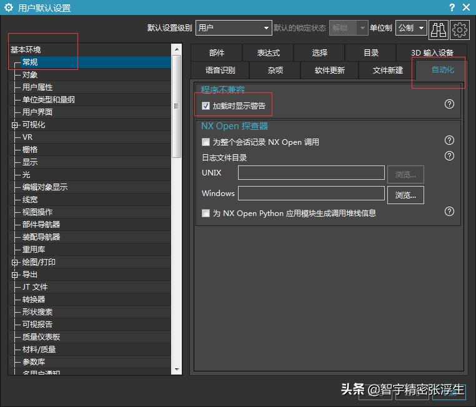Screen dimensions: 476x407
Task: Click the binoculars find default icon
Action: point(439,30)
